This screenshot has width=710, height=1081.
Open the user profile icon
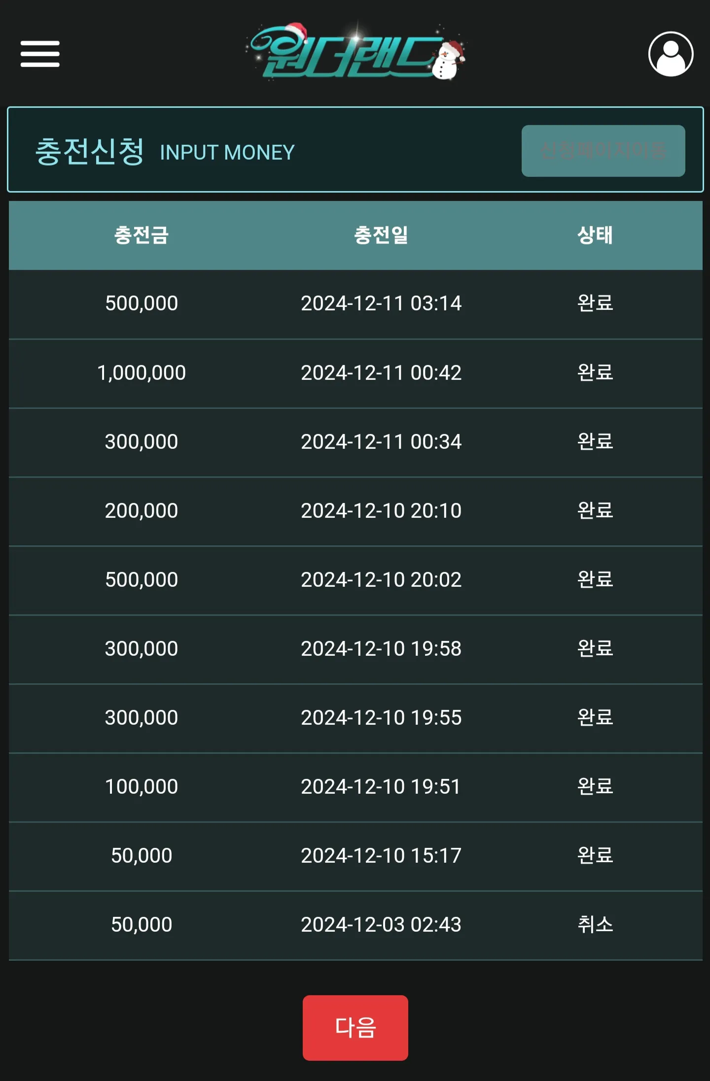coord(671,54)
